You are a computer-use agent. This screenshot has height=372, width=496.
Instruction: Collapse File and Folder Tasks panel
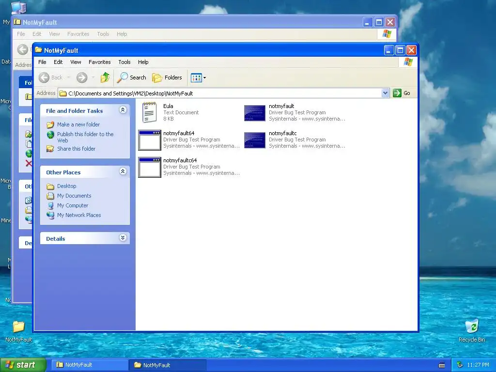coord(123,110)
